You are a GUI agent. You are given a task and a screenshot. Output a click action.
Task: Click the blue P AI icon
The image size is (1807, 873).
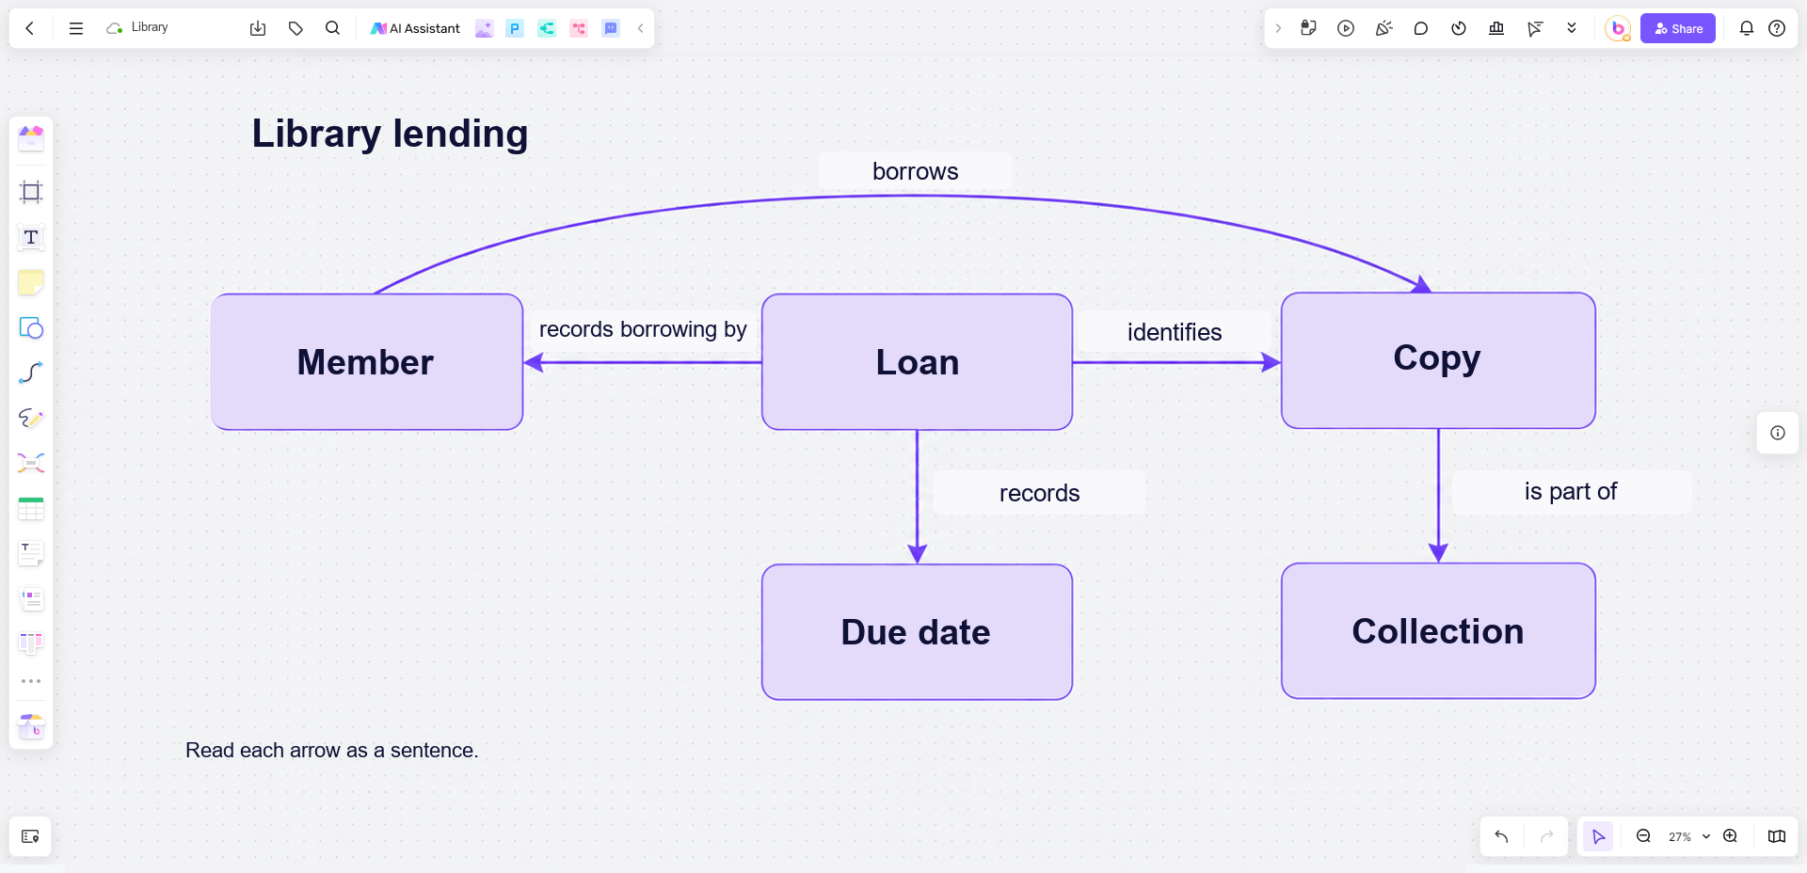coord(515,28)
